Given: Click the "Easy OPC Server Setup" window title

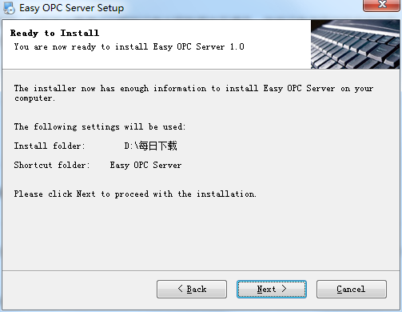Looking at the screenshot, I should coord(72,8).
